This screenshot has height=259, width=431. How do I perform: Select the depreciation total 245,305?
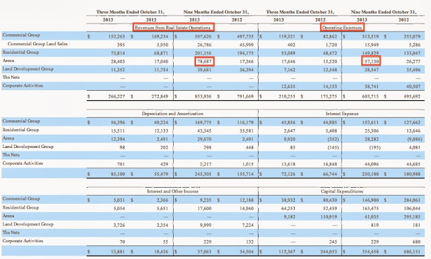(203, 174)
